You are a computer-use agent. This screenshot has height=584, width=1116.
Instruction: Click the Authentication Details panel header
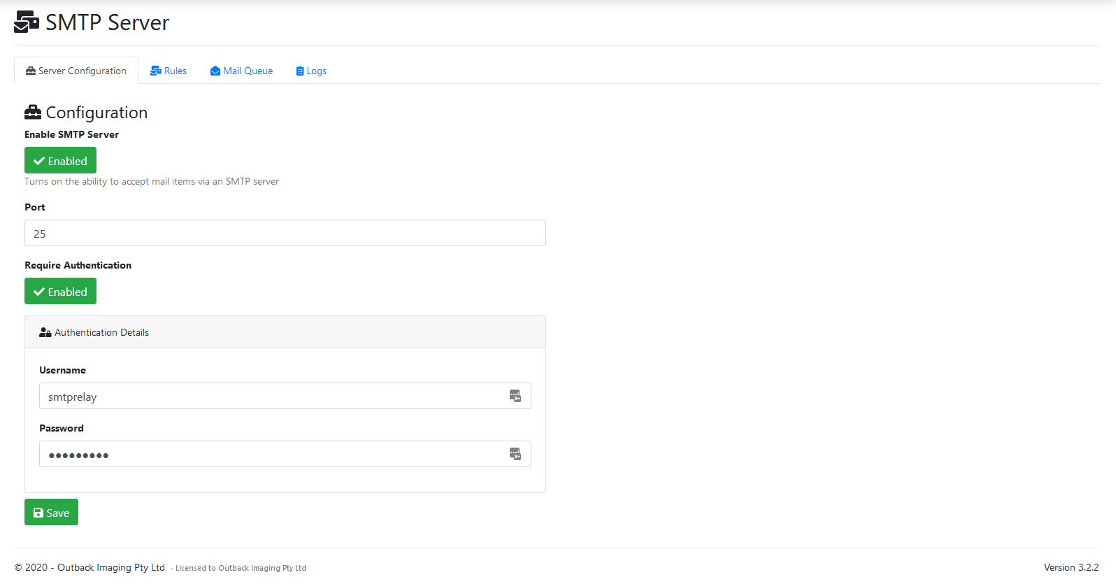[285, 332]
